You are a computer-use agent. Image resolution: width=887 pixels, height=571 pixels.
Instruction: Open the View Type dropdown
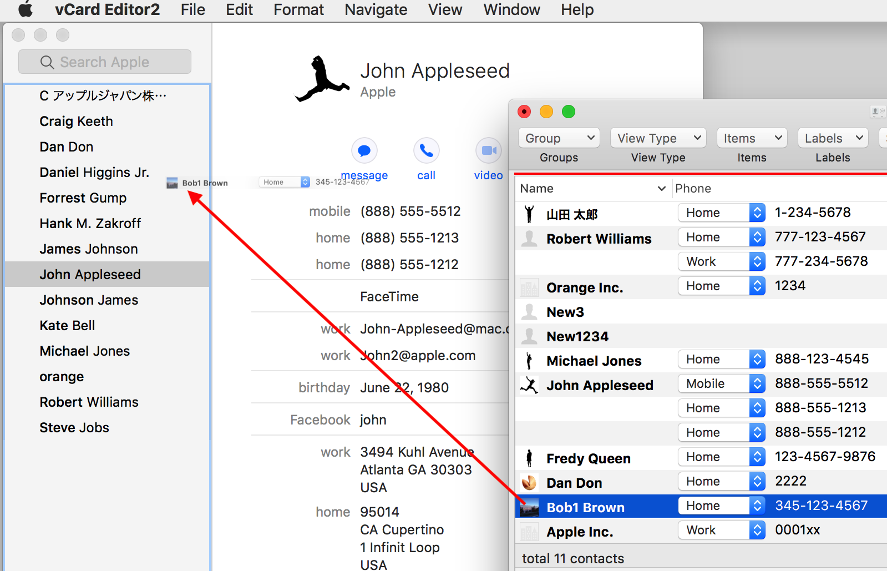point(658,138)
